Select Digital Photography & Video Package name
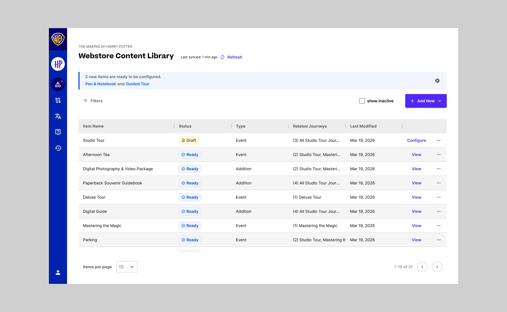 (118, 169)
